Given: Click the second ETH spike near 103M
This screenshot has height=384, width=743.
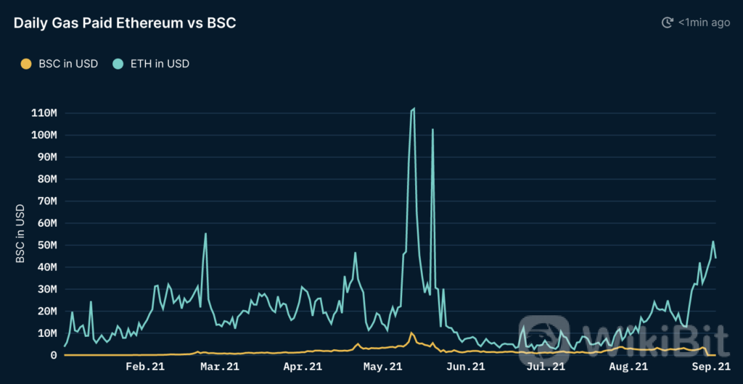Looking at the screenshot, I should (x=432, y=129).
